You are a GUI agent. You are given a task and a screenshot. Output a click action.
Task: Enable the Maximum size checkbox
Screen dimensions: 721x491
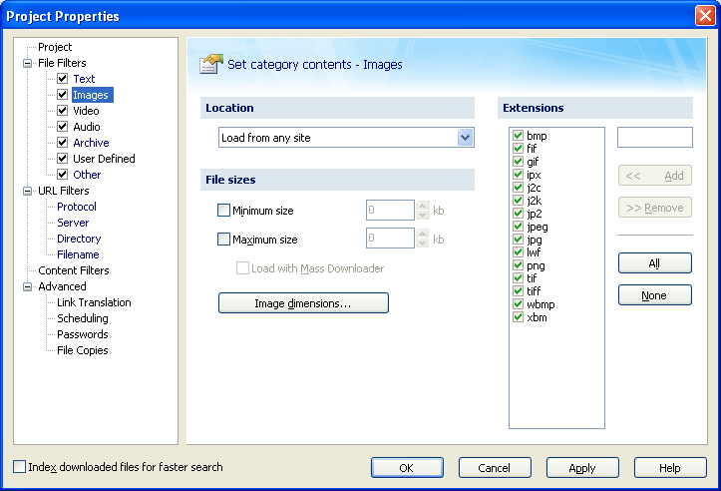(x=223, y=240)
